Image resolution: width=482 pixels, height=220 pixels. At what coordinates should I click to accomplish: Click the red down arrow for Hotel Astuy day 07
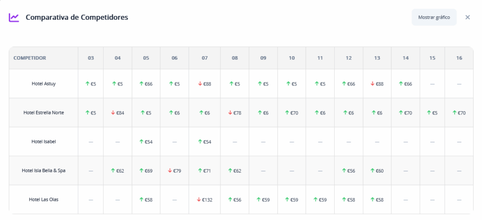[x=200, y=83]
